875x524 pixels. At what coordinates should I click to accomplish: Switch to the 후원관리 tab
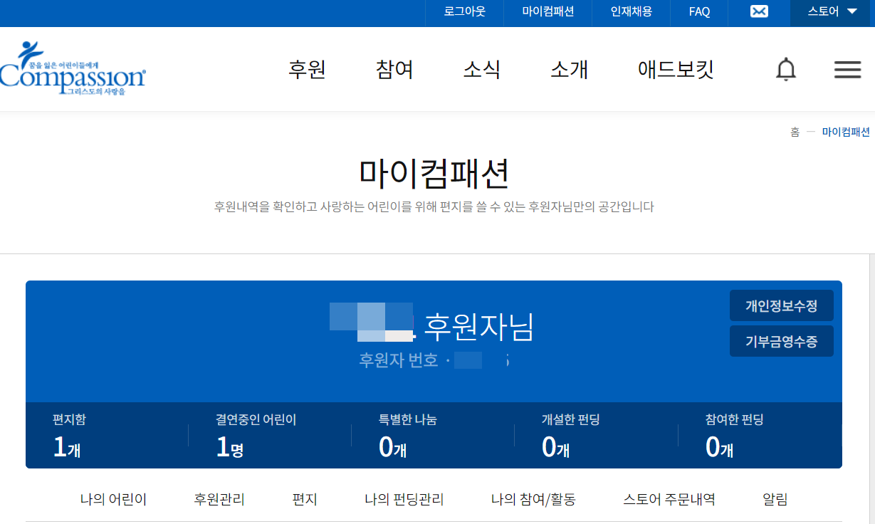click(x=219, y=500)
